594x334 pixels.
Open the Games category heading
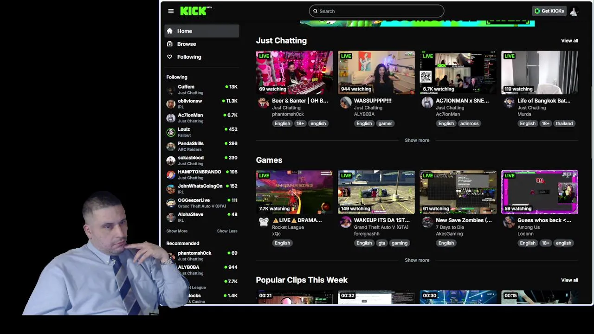pos(269,160)
